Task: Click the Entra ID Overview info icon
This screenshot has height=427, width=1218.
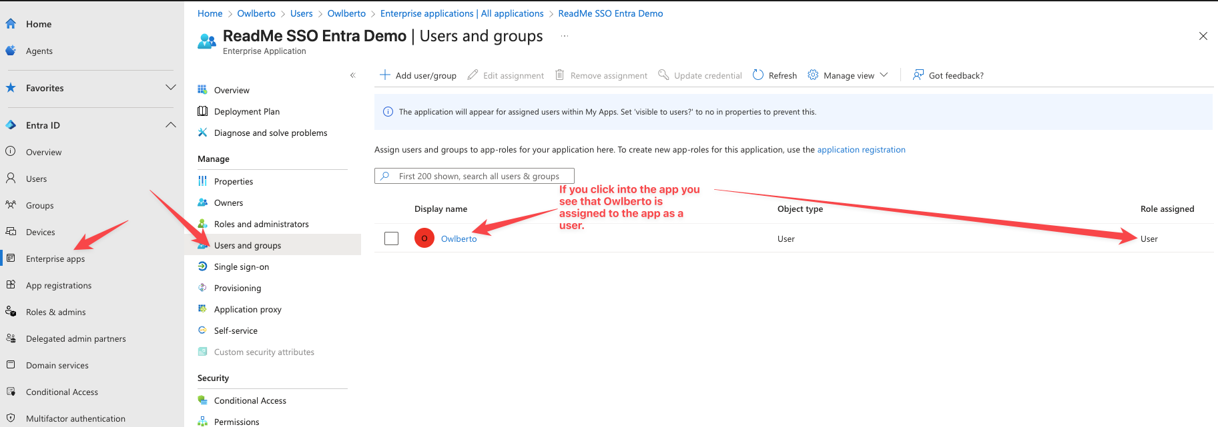Action: tap(11, 152)
